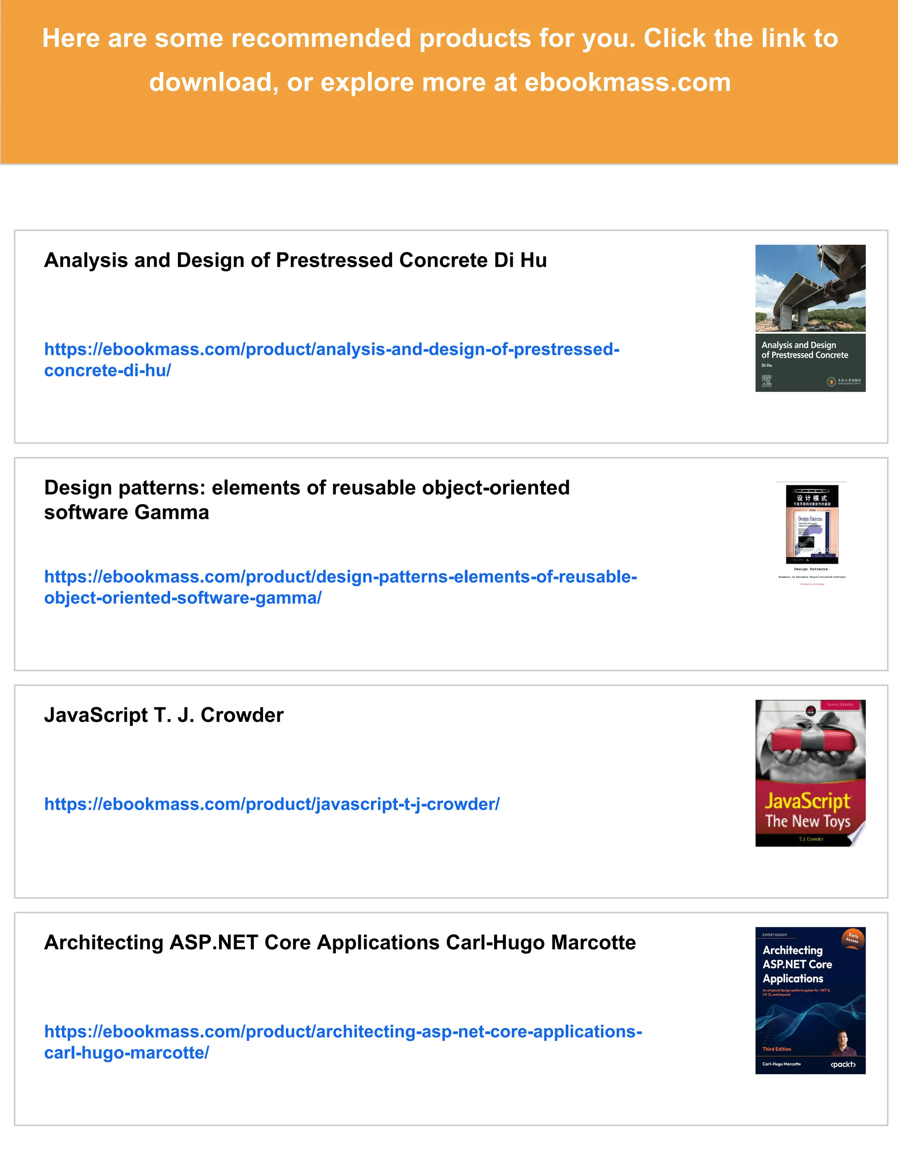Open the Architecting ASP.NET Core link
Viewport: 898px width, 1162px height.
[x=343, y=1031]
